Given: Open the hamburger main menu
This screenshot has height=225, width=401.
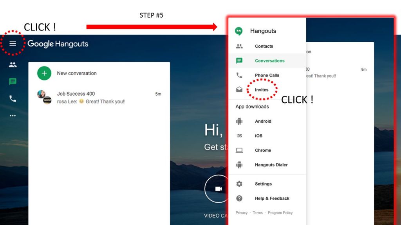Looking at the screenshot, I should (13, 44).
